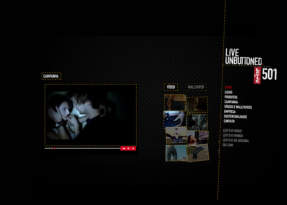Seek along the white video progress bar
287x205 pixels.
tap(82, 148)
